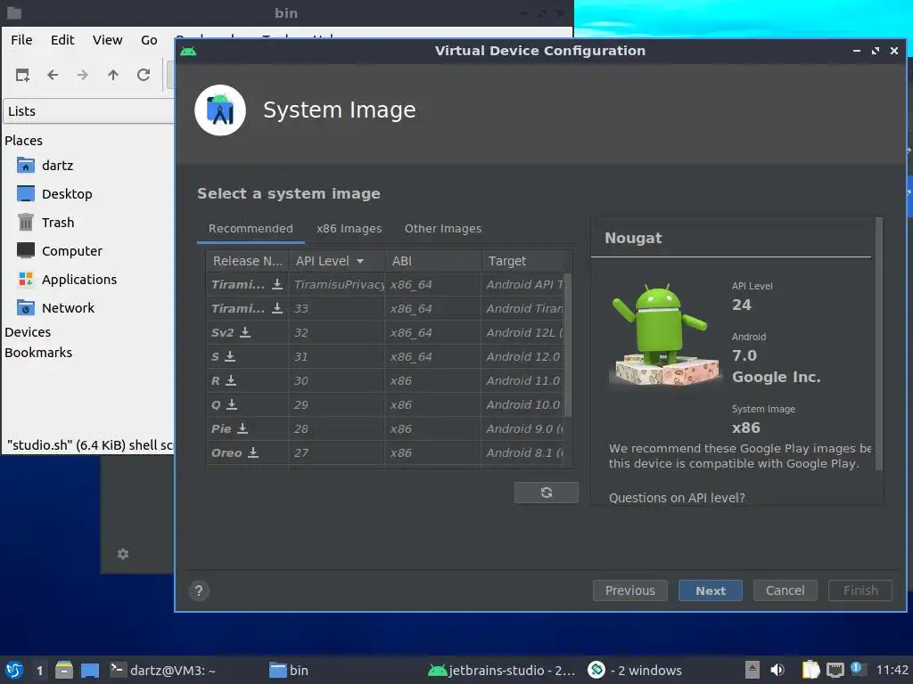The width and height of the screenshot is (913, 684).
Task: Download the Oreo system image
Action: click(252, 452)
